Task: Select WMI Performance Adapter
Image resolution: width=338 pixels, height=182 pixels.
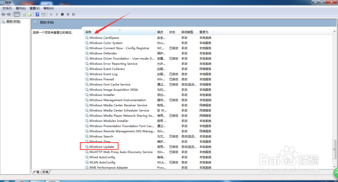Action: (x=108, y=167)
